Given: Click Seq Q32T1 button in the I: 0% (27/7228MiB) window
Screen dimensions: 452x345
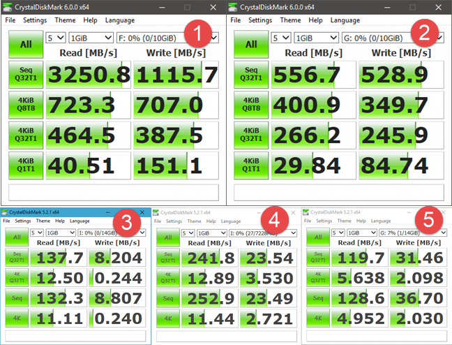Looking at the screenshot, I should 168,258.
